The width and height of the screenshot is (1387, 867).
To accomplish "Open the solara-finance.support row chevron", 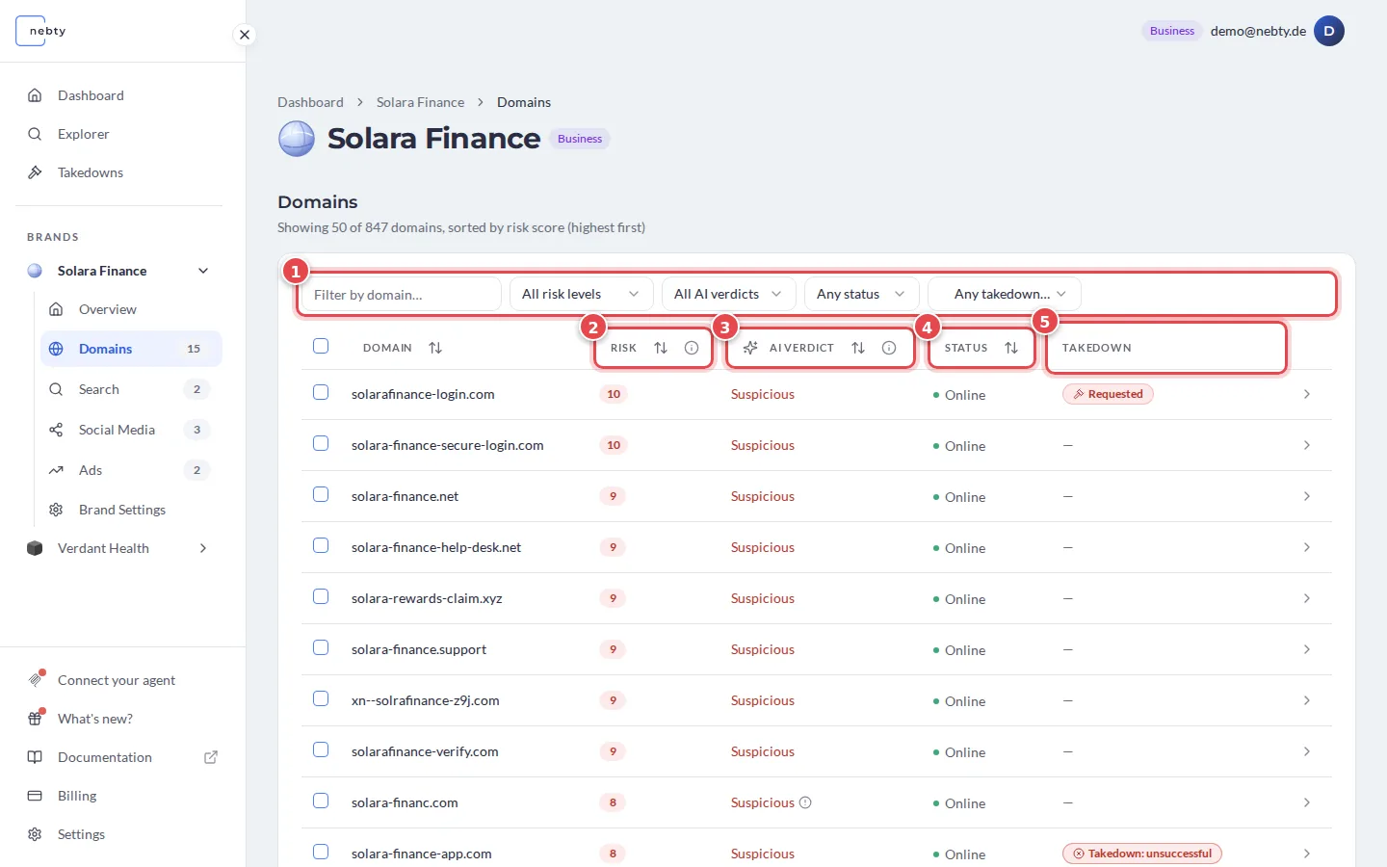I will click(x=1306, y=649).
